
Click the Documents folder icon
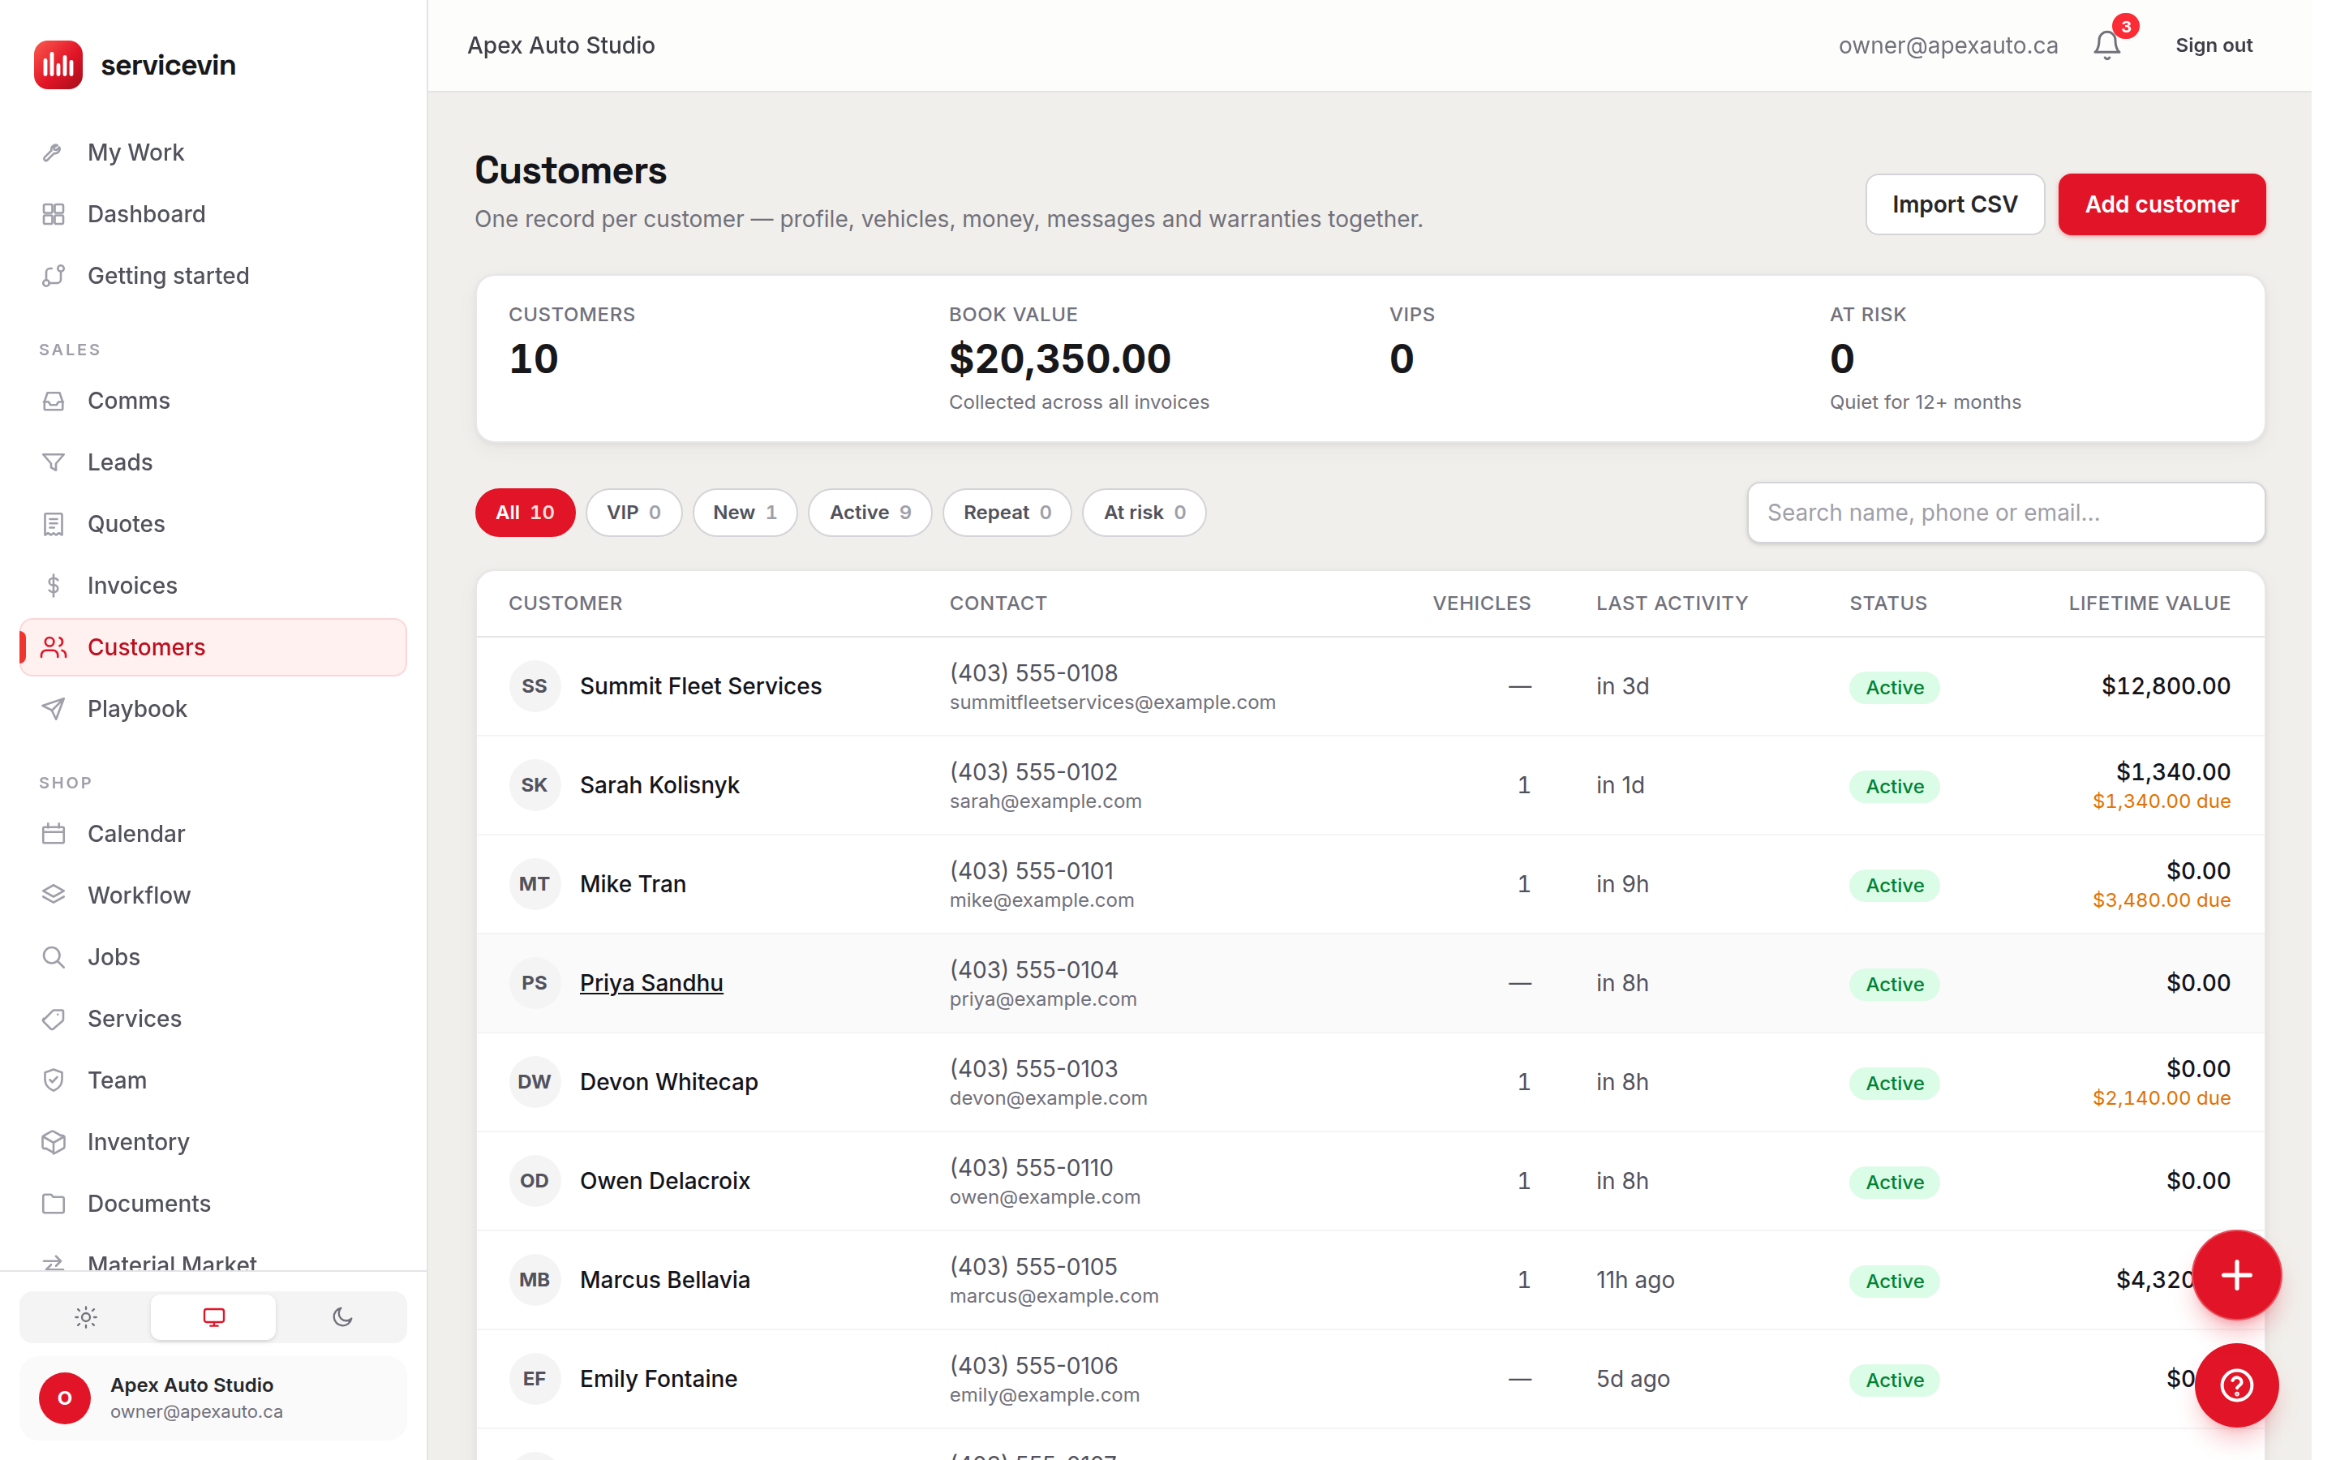point(53,1204)
